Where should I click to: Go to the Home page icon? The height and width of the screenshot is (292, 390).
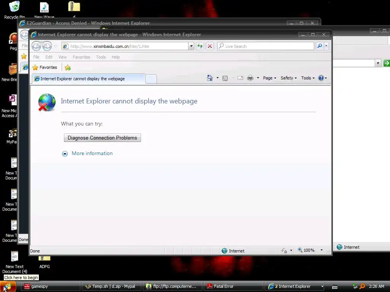point(210,78)
